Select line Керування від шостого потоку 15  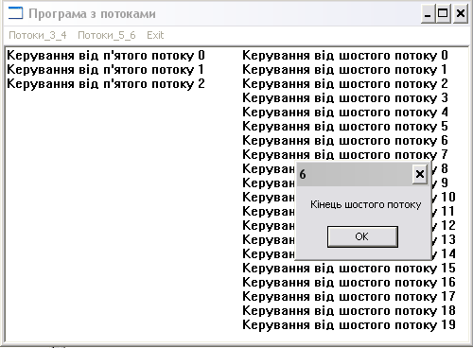[349, 269]
